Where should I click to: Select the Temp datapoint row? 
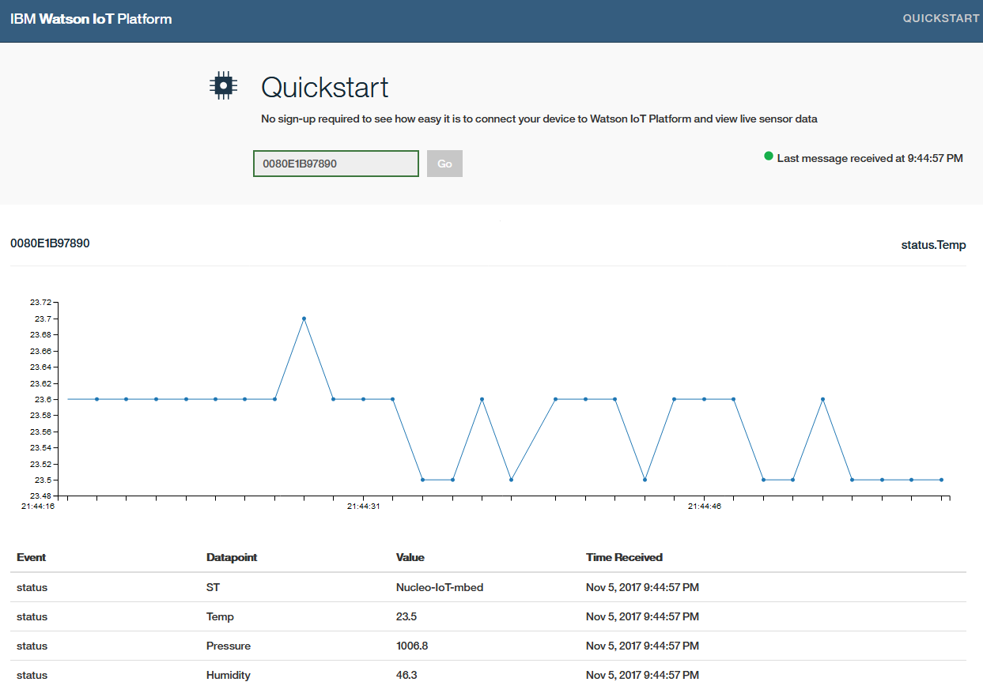[x=220, y=616]
